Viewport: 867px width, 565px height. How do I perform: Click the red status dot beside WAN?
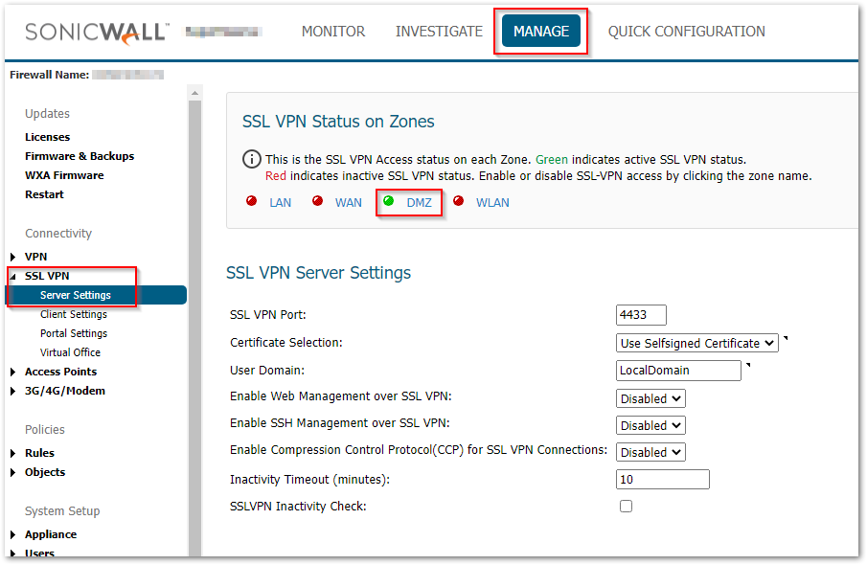point(317,202)
